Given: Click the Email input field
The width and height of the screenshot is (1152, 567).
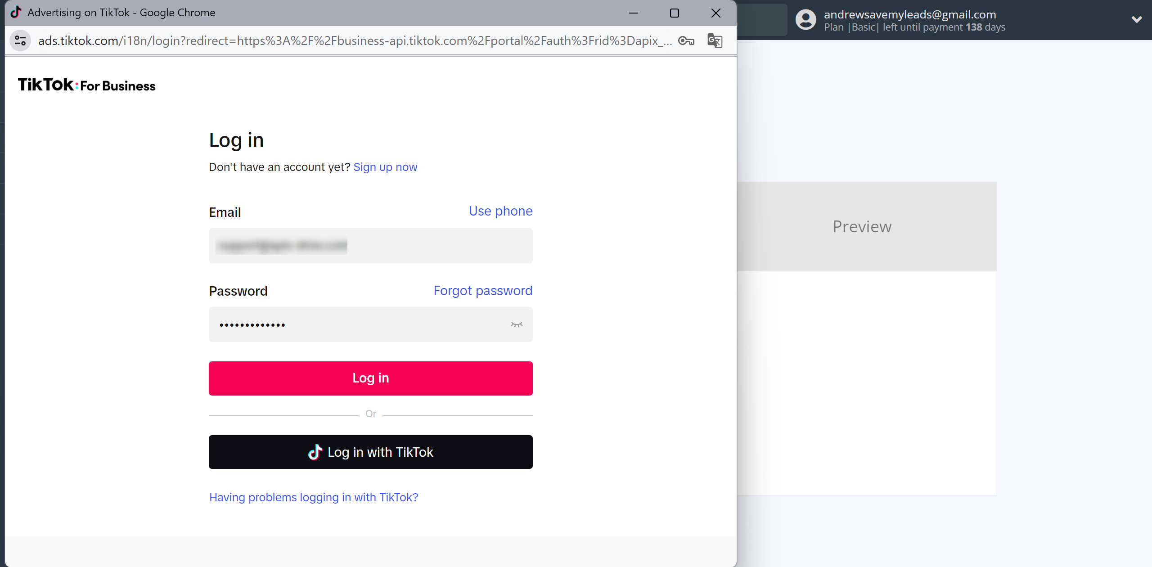Looking at the screenshot, I should 371,245.
